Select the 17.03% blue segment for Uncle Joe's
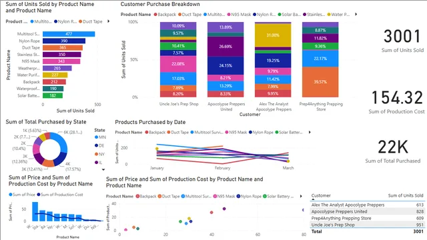 pos(178,79)
